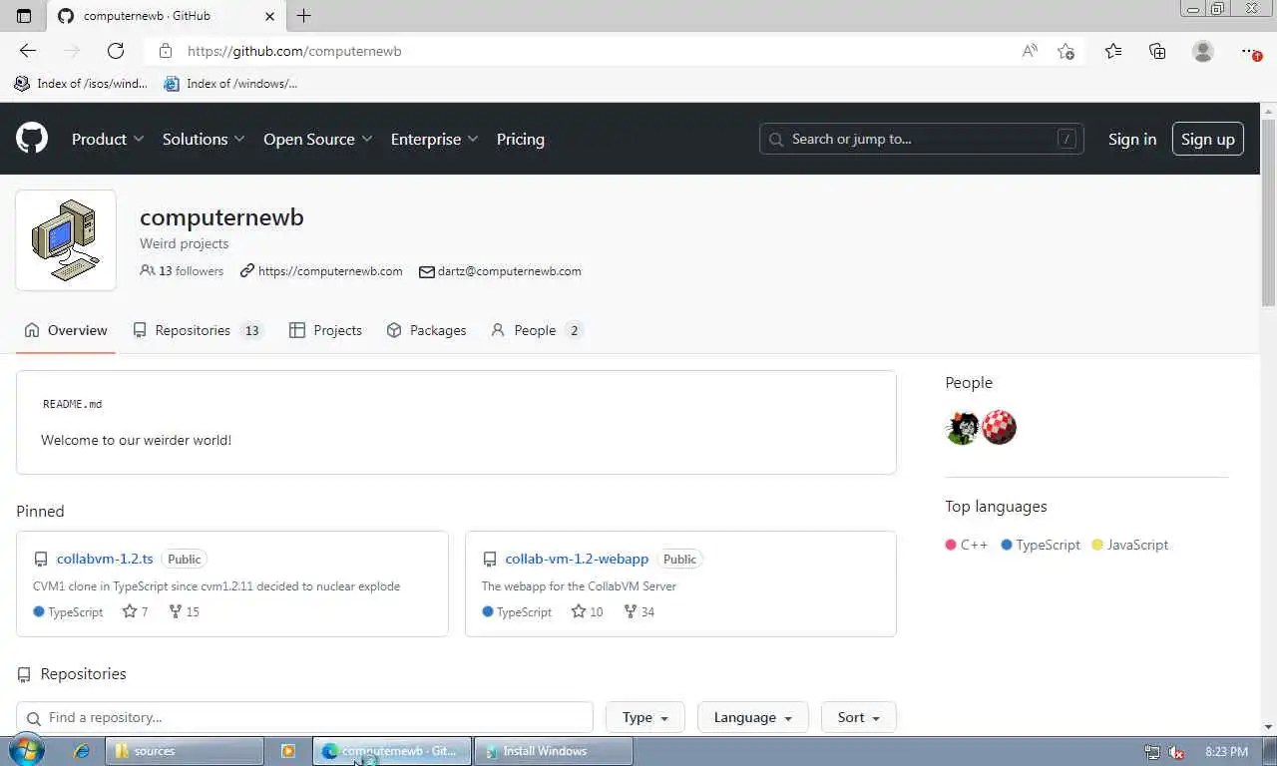Go to the Pricing page
This screenshot has width=1277, height=766.
tap(521, 139)
